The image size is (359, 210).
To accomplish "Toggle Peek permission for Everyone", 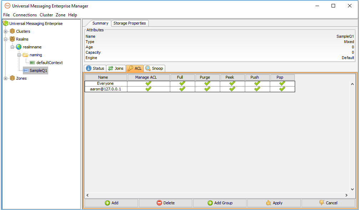I will (232, 84).
